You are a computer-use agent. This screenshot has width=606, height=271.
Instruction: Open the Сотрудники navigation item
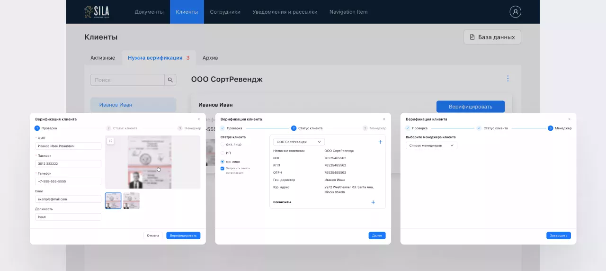point(225,12)
